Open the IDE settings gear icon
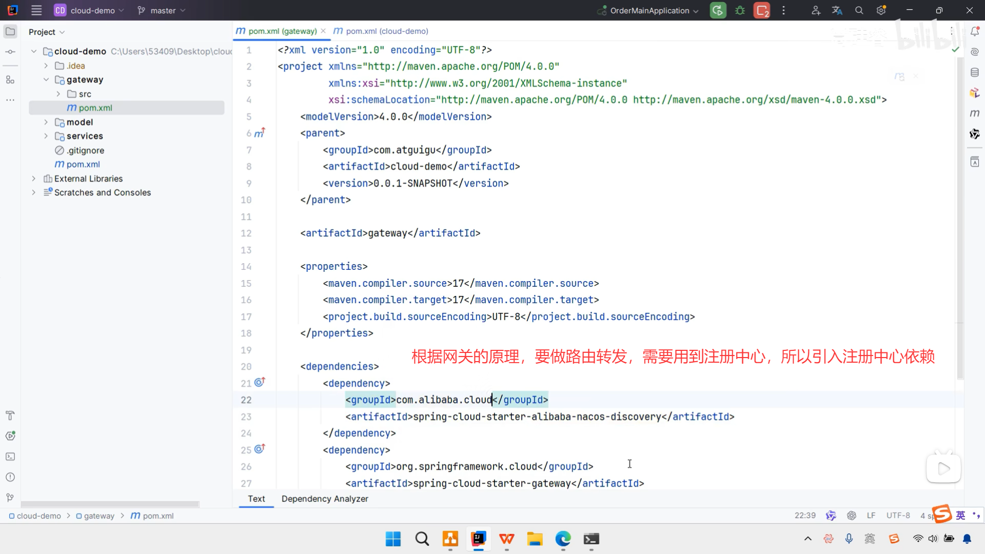Viewport: 985px width, 554px height. pyautogui.click(x=881, y=10)
